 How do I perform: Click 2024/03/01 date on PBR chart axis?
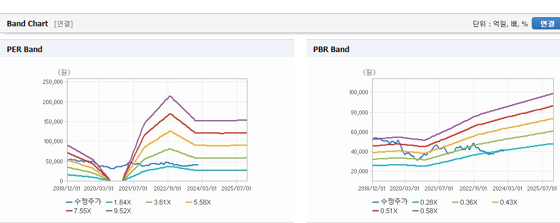pyautogui.click(x=507, y=188)
